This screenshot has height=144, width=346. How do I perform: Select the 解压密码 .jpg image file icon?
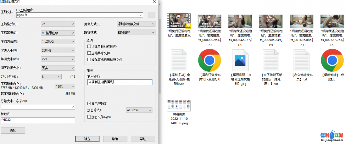point(240,60)
